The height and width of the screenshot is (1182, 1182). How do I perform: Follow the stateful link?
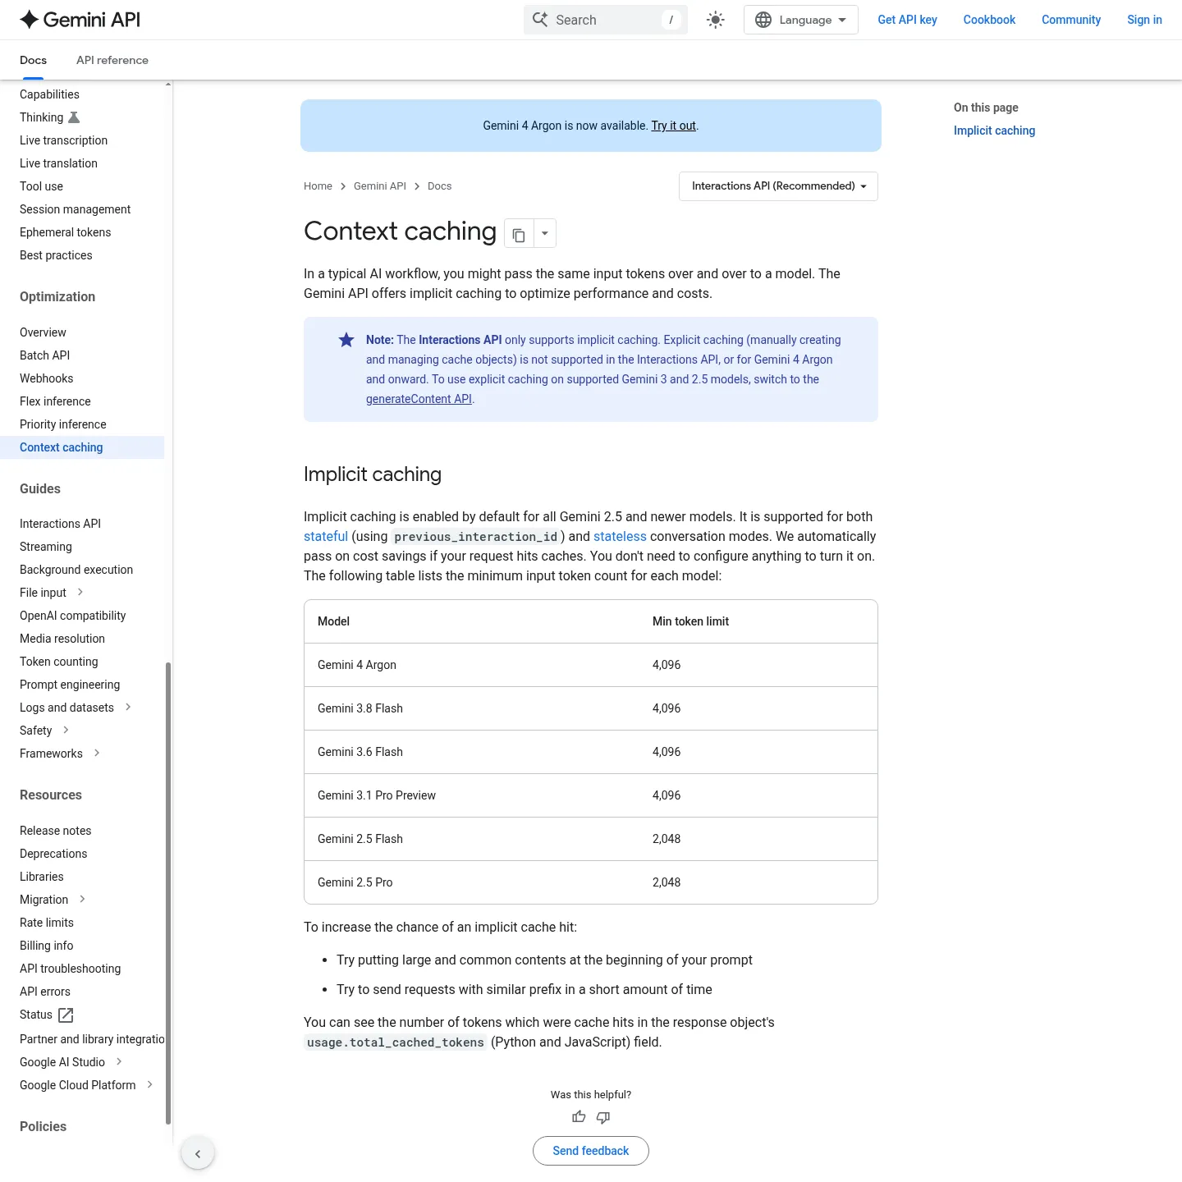326,536
